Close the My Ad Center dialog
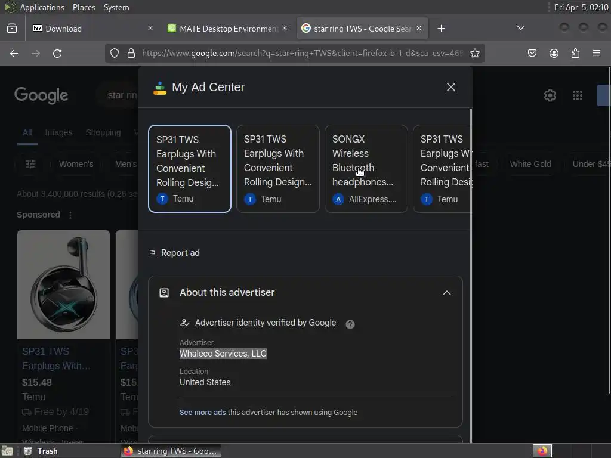The image size is (611, 458). (x=451, y=87)
